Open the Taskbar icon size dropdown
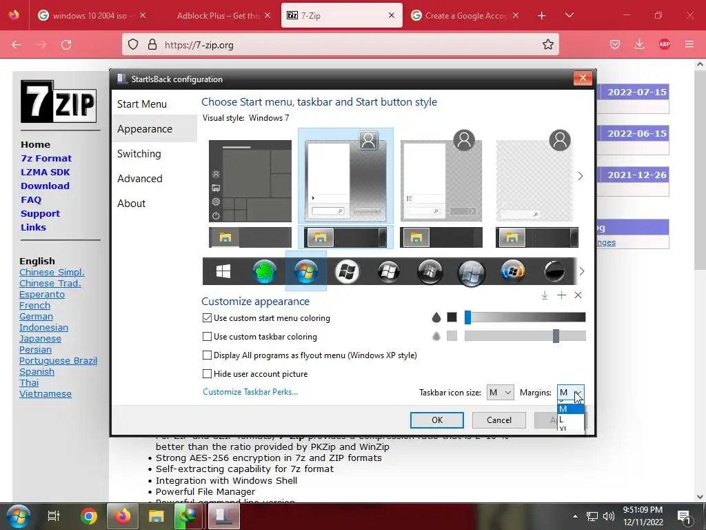The height and width of the screenshot is (530, 706). coord(501,393)
